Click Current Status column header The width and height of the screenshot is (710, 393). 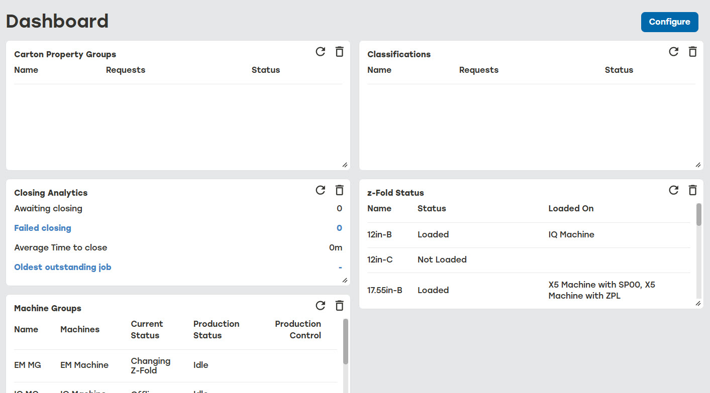tap(147, 329)
